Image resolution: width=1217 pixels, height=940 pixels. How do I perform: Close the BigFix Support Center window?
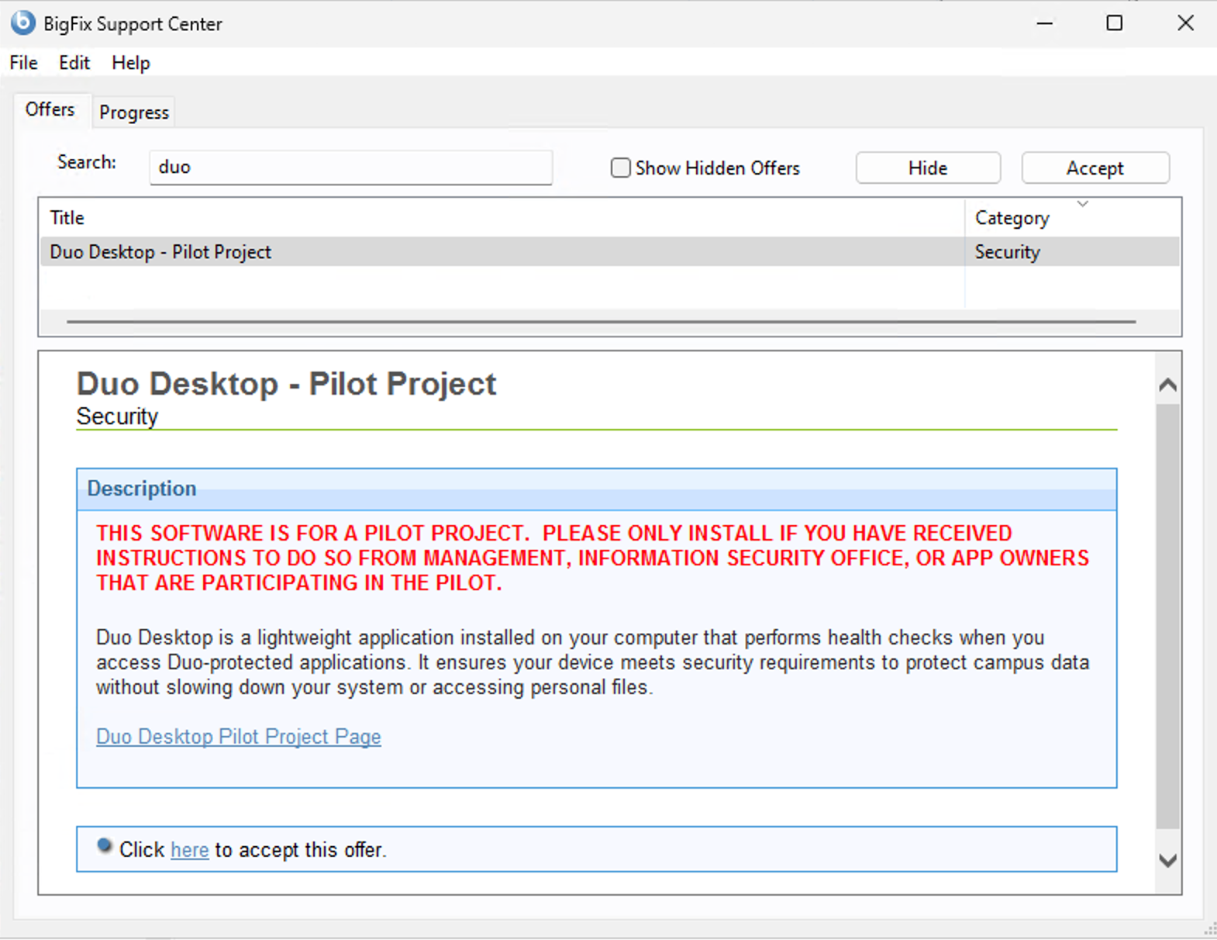(x=1185, y=23)
